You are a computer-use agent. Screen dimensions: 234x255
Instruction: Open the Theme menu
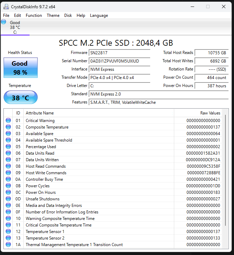point(53,15)
